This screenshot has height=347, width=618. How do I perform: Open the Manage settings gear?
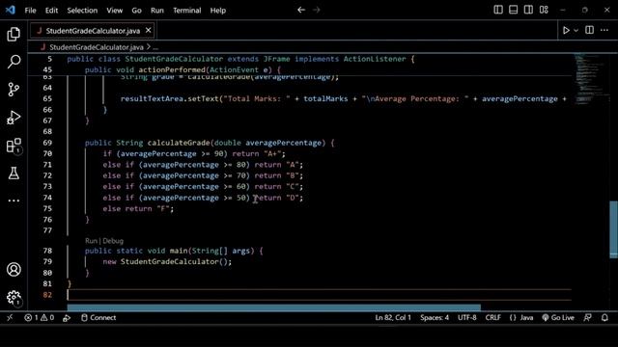[14, 297]
